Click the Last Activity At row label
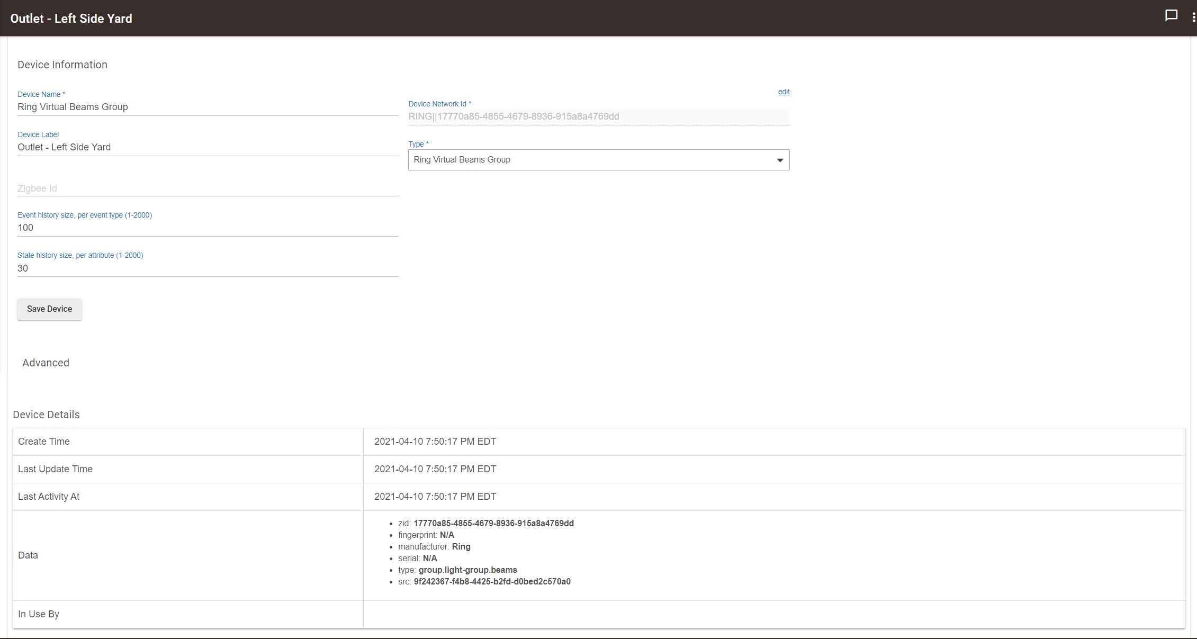Viewport: 1197px width, 639px height. coord(49,497)
